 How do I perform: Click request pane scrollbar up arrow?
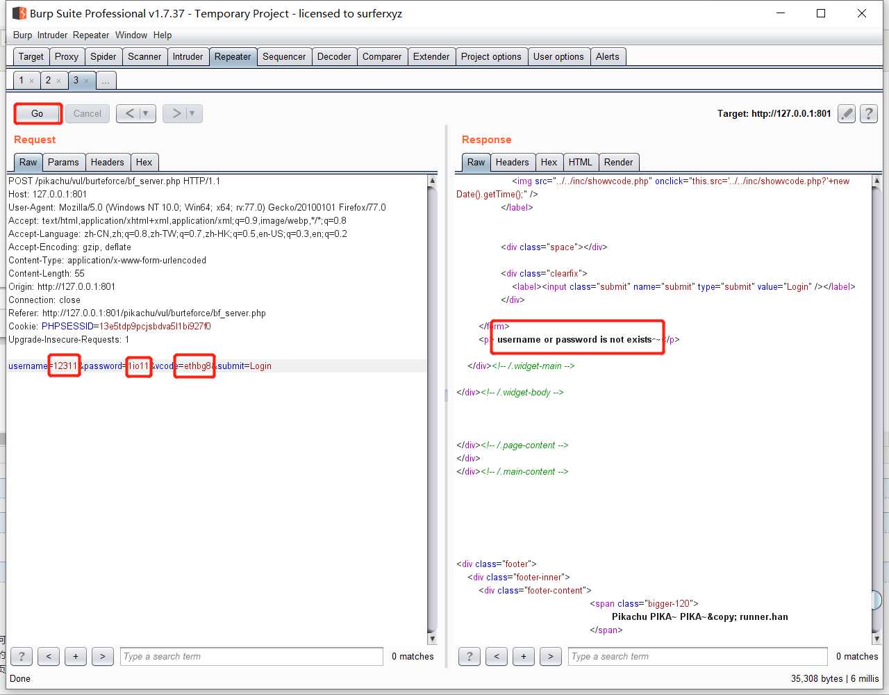432,180
